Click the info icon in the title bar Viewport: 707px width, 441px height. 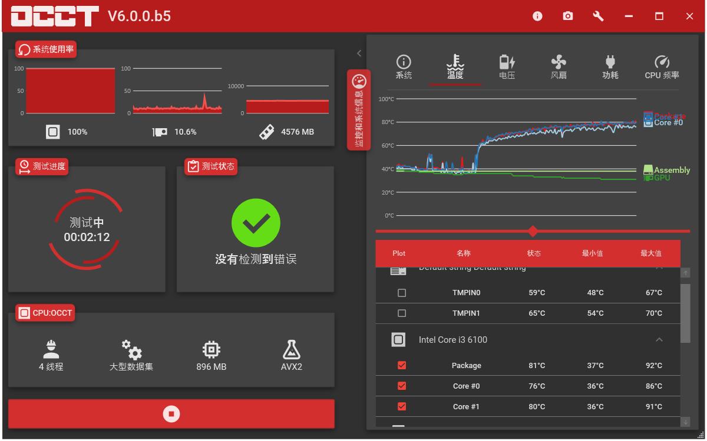tap(537, 16)
